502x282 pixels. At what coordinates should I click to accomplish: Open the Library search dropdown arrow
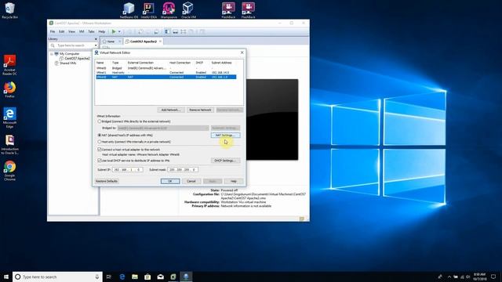point(96,45)
